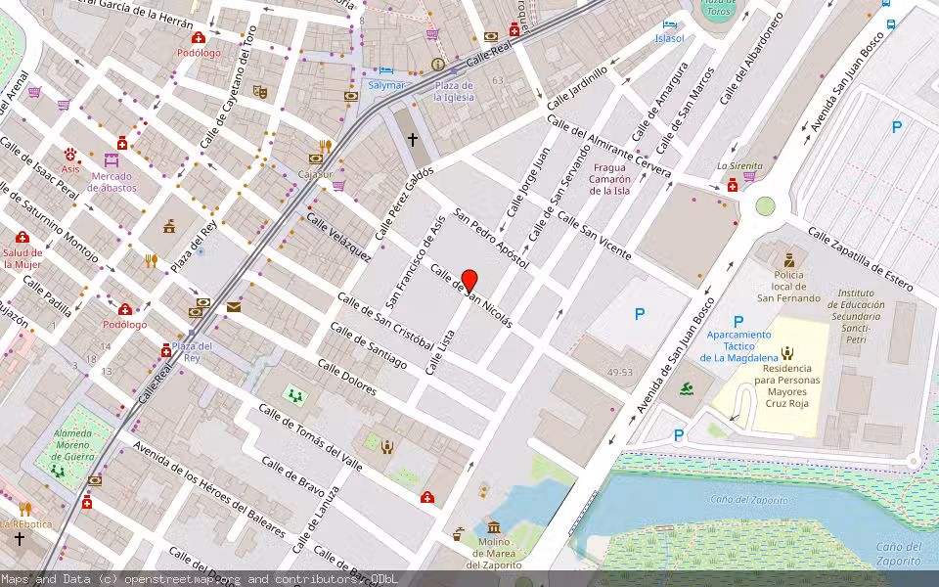
Task: Select the Calle Lista street label
Action: click(440, 353)
